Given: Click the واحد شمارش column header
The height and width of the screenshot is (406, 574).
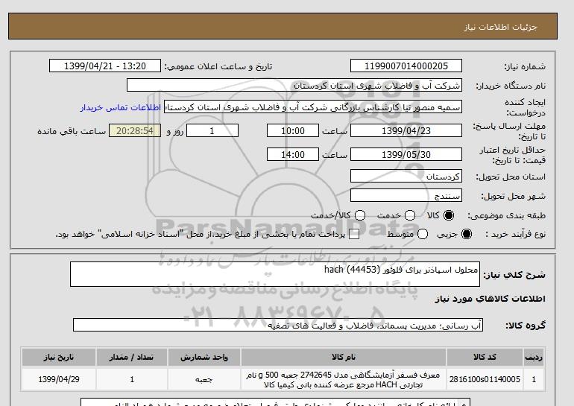Looking at the screenshot, I should click(x=204, y=358).
